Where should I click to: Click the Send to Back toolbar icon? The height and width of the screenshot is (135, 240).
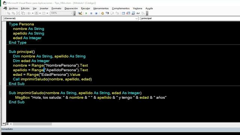(13, 13)
